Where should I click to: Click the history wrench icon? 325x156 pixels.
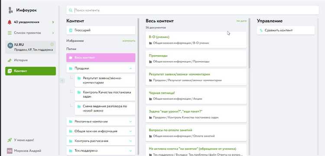click(10, 60)
